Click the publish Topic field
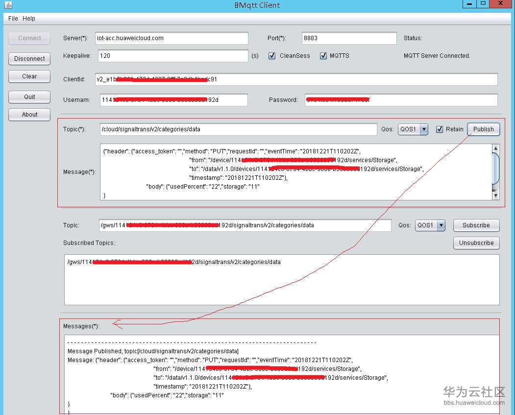The height and width of the screenshot is (415, 515). click(x=239, y=129)
